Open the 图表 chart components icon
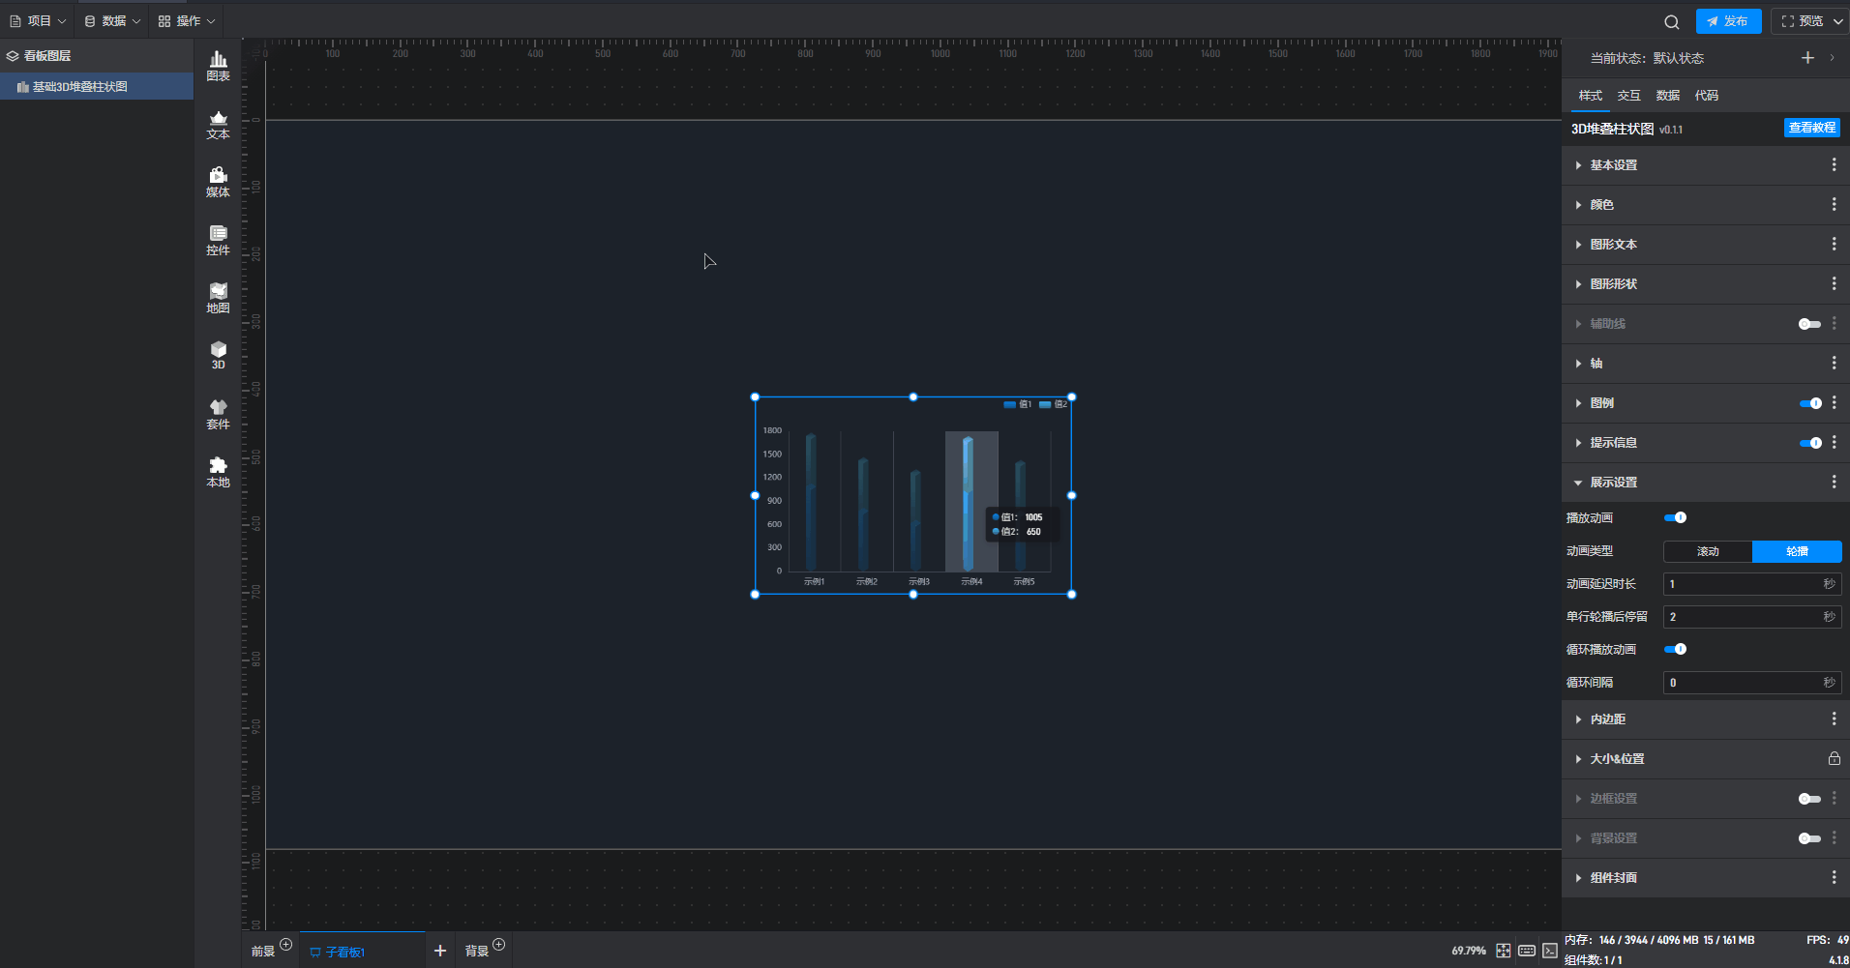1850x968 pixels. pyautogui.click(x=218, y=66)
